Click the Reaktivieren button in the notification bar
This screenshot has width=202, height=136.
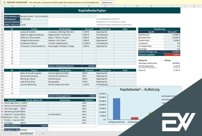click(x=107, y=2)
